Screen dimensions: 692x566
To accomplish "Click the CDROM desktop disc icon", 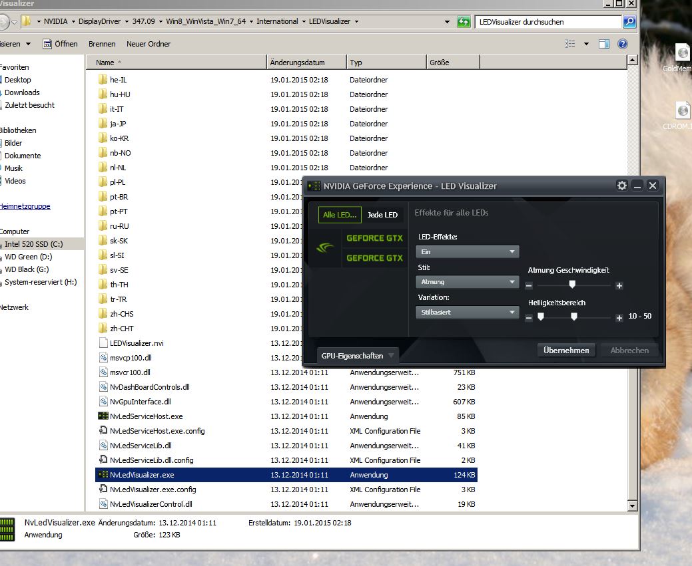I will (683, 110).
